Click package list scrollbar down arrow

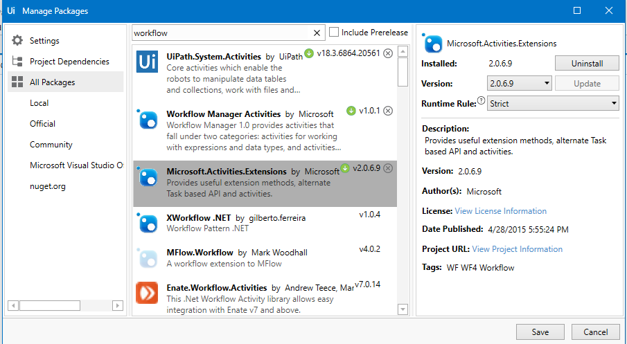point(403,309)
